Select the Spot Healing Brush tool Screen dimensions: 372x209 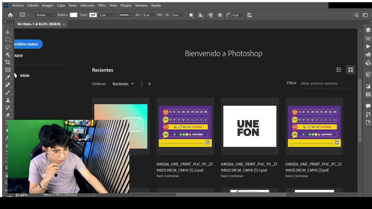pyautogui.click(x=8, y=85)
